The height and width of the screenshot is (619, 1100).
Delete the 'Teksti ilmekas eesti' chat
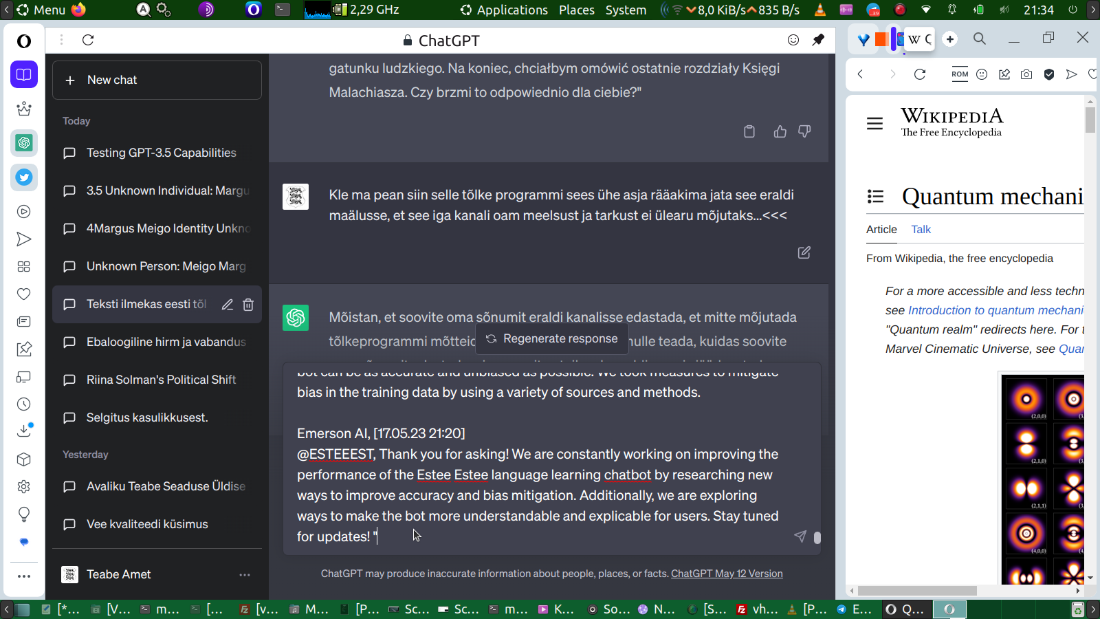tap(248, 304)
